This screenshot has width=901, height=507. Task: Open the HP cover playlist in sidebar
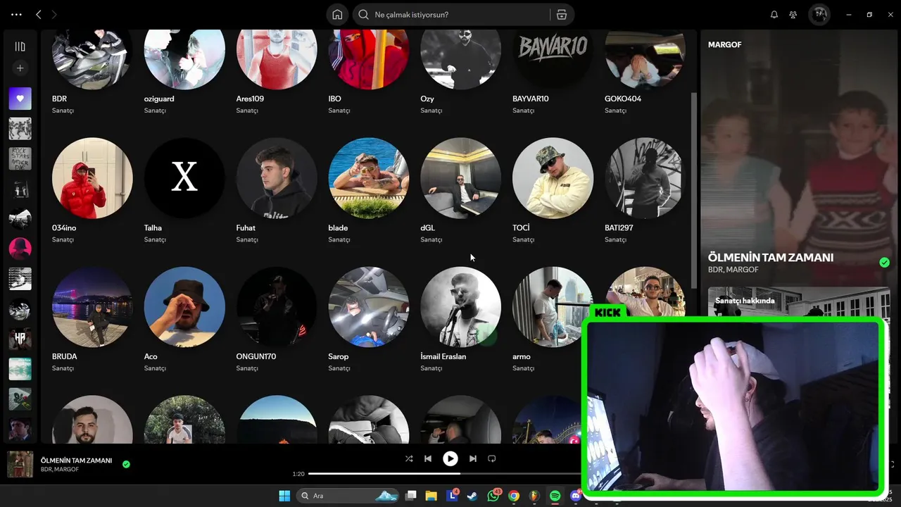[x=20, y=339]
